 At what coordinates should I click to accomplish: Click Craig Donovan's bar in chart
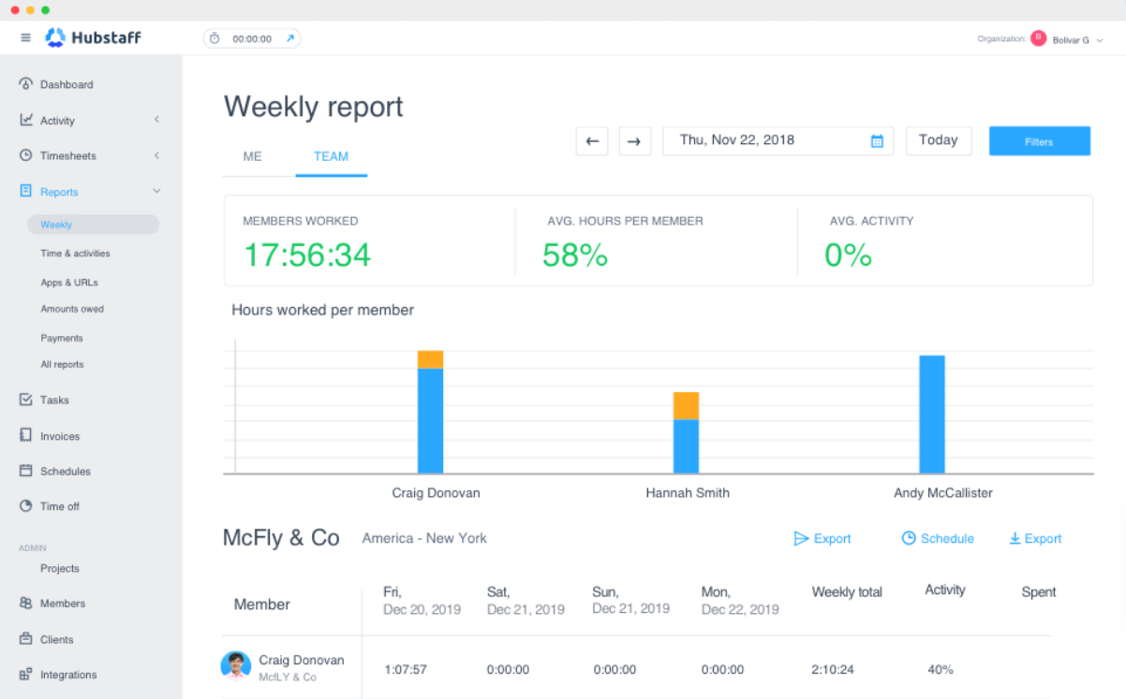tap(430, 416)
